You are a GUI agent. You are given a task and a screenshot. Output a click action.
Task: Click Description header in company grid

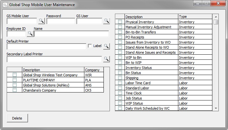[x=53, y=70]
